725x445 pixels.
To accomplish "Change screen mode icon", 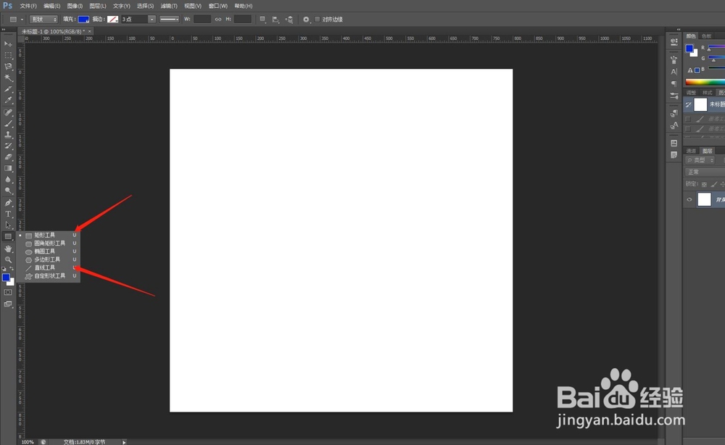I will pyautogui.click(x=8, y=304).
